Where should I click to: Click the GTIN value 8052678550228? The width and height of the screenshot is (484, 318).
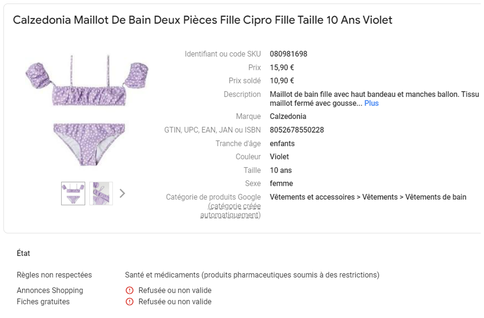coord(297,130)
